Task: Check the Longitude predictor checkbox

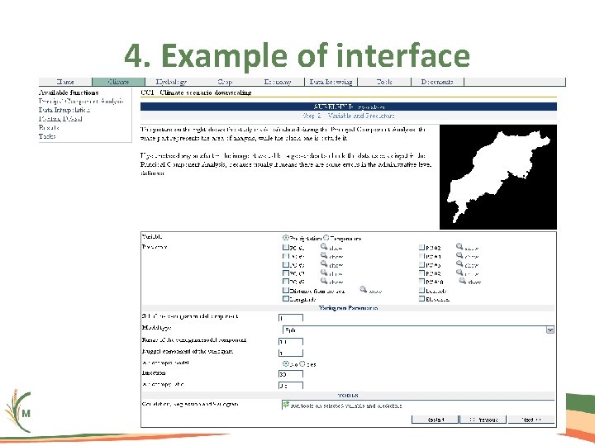Action: [x=286, y=299]
